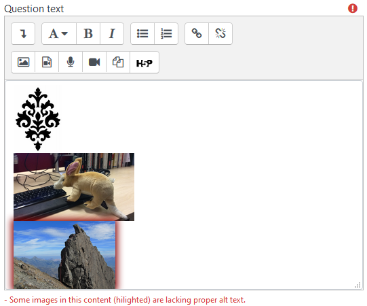This screenshot has width=367, height=306.
Task: Insert H5P content
Action: [144, 62]
